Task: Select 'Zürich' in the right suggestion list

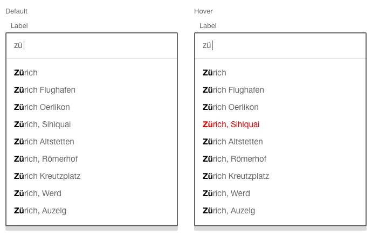Action: 215,73
